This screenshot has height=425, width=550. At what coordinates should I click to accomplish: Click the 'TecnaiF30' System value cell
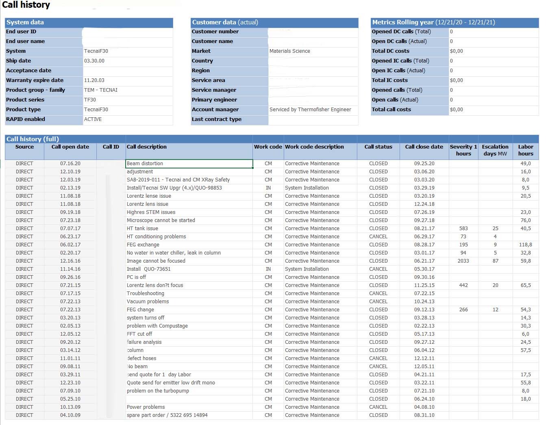(128, 51)
